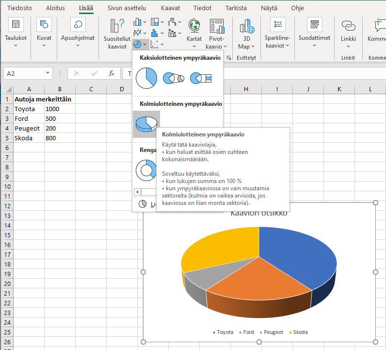The width and height of the screenshot is (386, 350).
Task: Open the Kuvat dropdown menu
Action: point(44,45)
